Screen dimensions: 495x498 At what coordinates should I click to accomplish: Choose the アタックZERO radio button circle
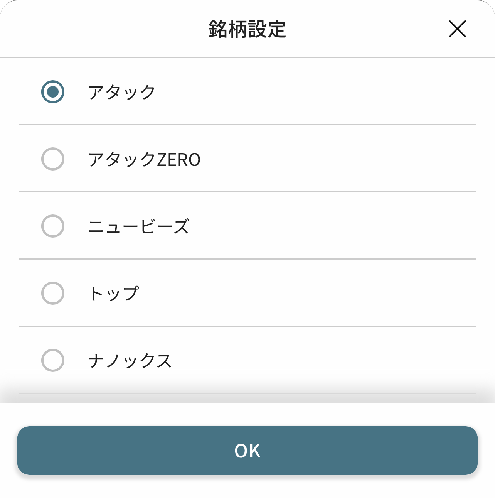[53, 159]
